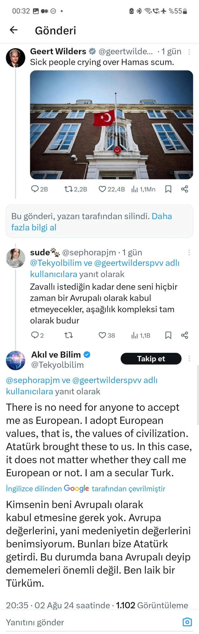Attach photo using camera icon in reply bar
The width and height of the screenshot is (199, 634).
[187, 622]
